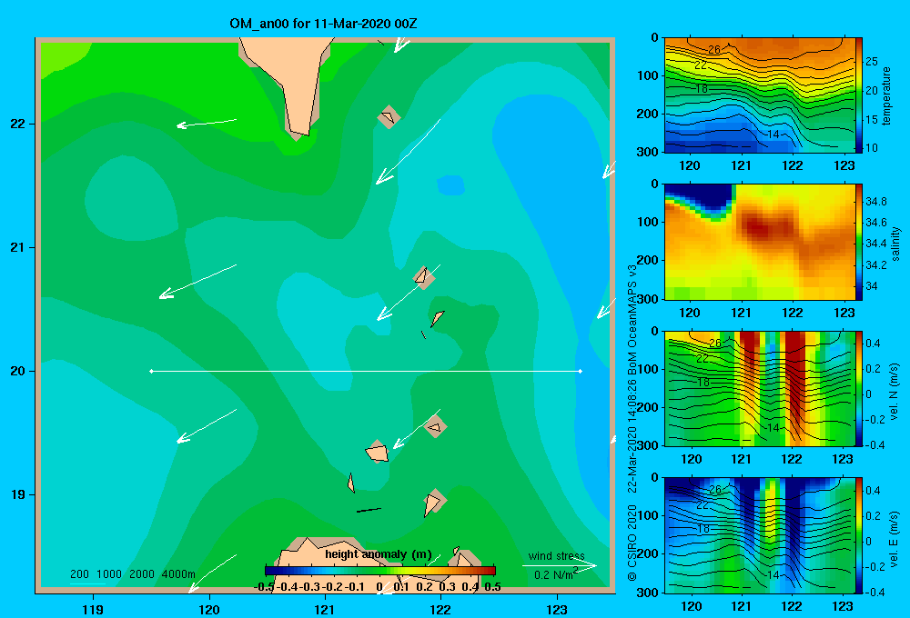This screenshot has width=910, height=618.
Task: Click the main map's 121 longitude axis label
Action: [x=325, y=610]
